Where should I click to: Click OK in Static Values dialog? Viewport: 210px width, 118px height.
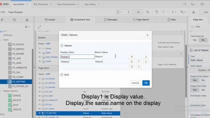[146, 83]
